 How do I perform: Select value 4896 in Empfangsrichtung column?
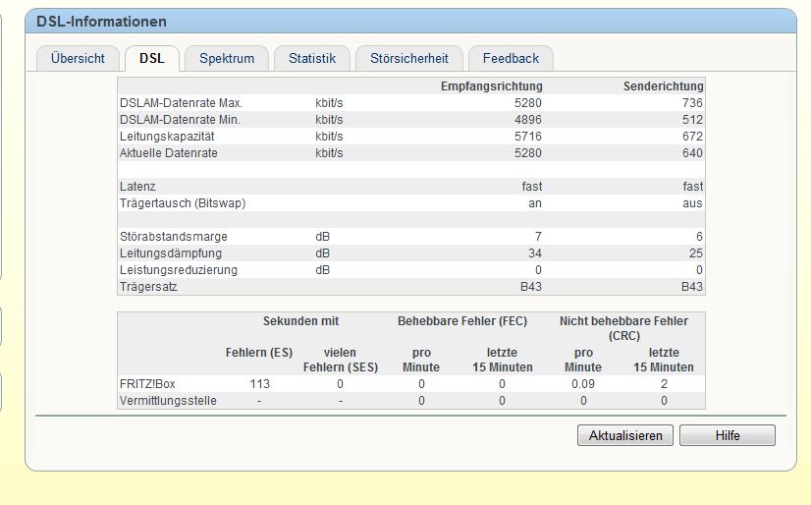coord(528,120)
